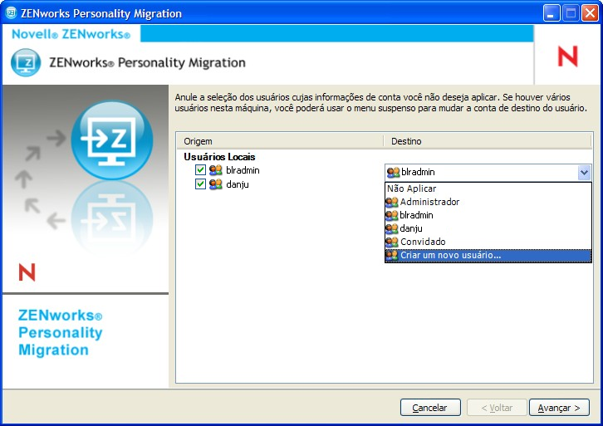This screenshot has width=603, height=426.
Task: Uncheck the blradmin user checkbox
Action: click(x=200, y=169)
